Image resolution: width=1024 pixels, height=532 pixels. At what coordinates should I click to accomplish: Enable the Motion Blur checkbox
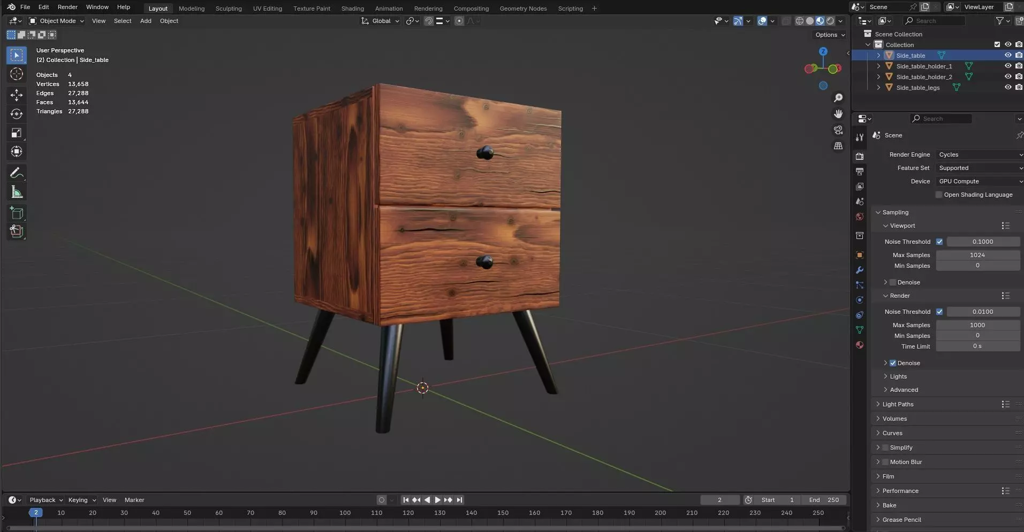coord(885,462)
